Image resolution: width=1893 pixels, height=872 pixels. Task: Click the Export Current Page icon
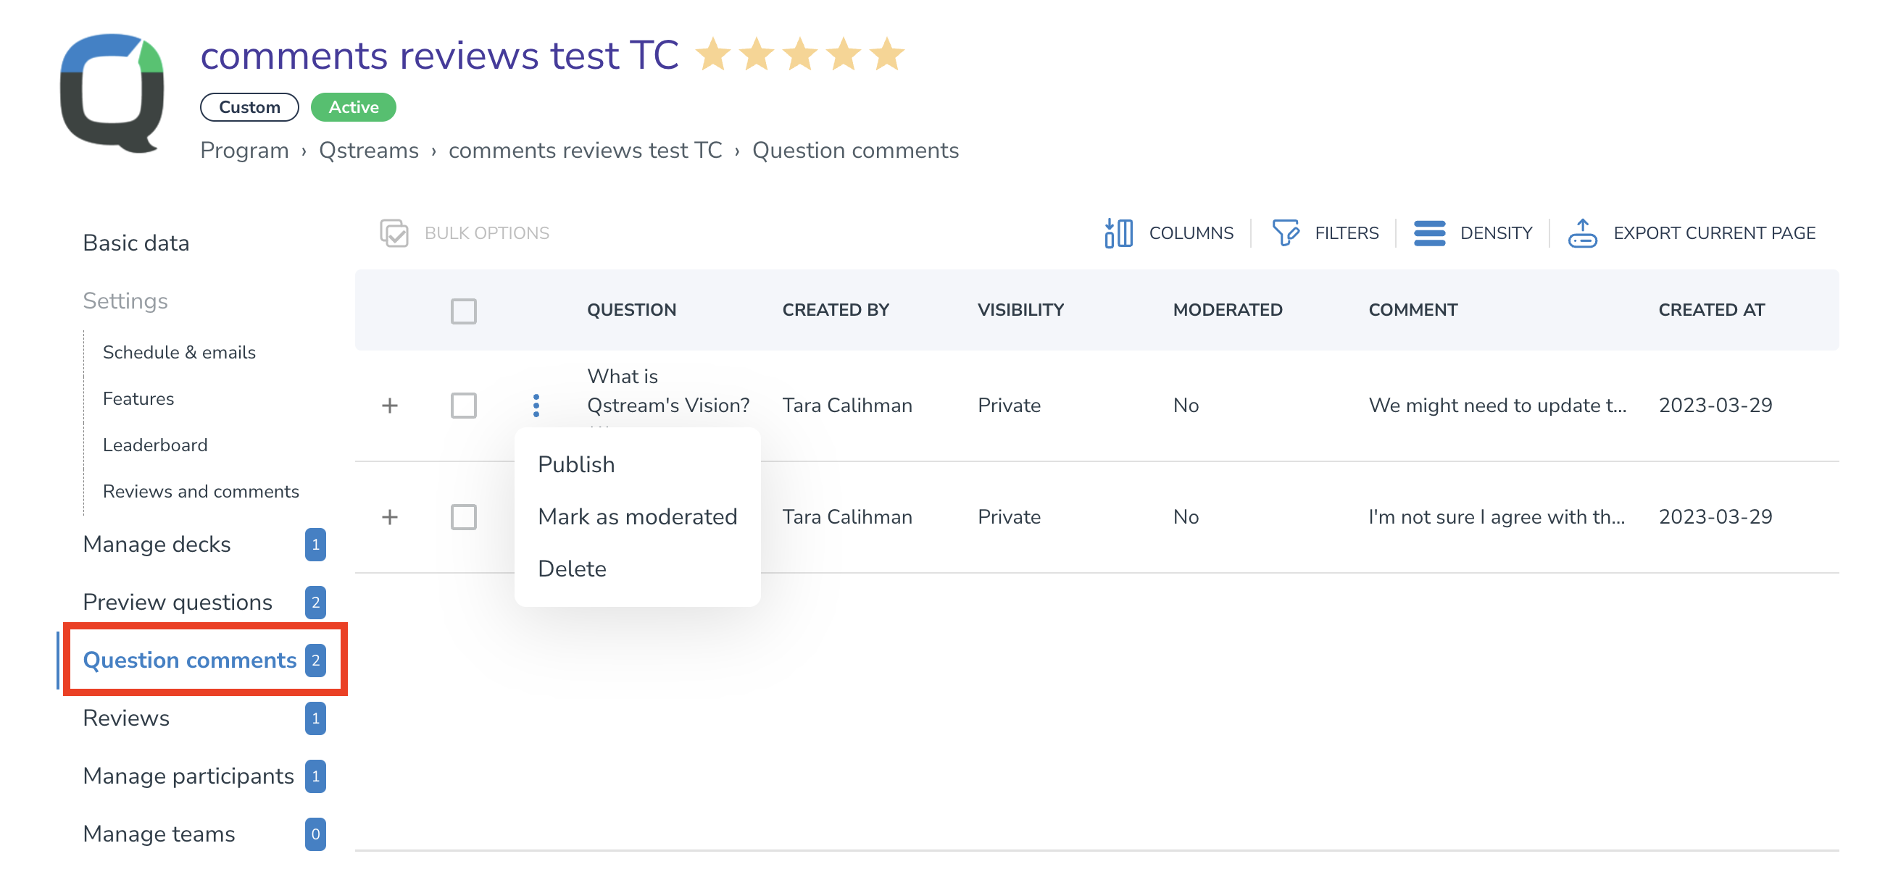(x=1582, y=234)
